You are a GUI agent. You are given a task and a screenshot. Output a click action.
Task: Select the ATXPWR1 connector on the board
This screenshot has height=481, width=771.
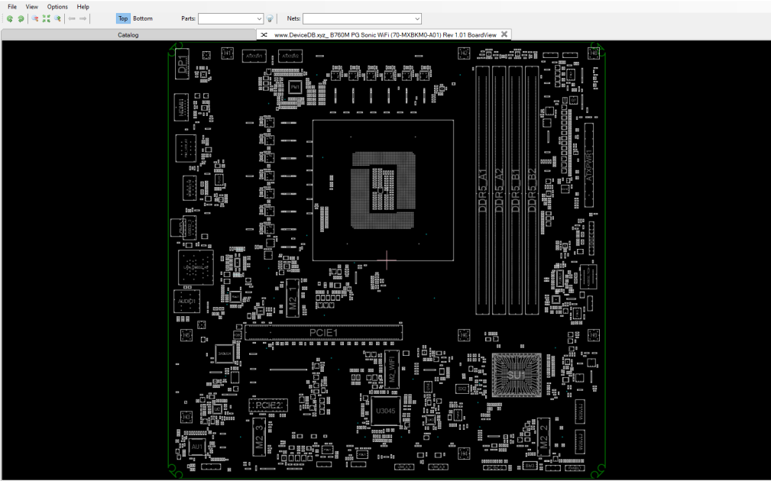(x=589, y=165)
